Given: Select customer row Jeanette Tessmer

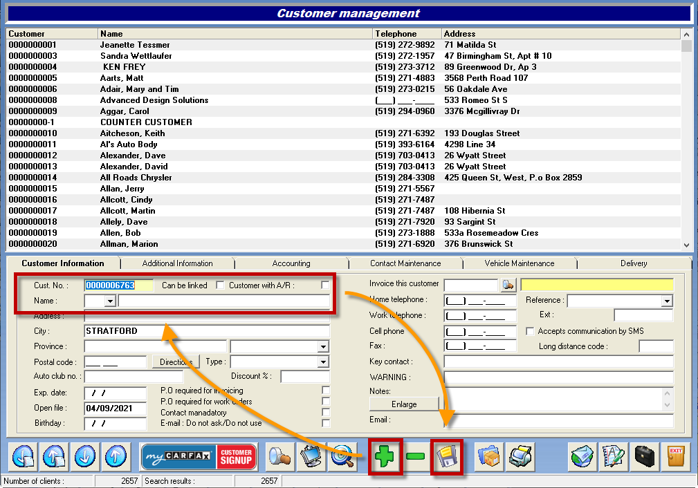Looking at the screenshot, I should click(343, 45).
